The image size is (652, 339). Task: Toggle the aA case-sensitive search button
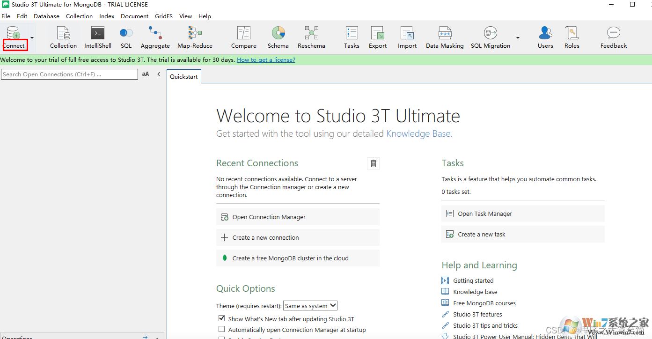146,74
